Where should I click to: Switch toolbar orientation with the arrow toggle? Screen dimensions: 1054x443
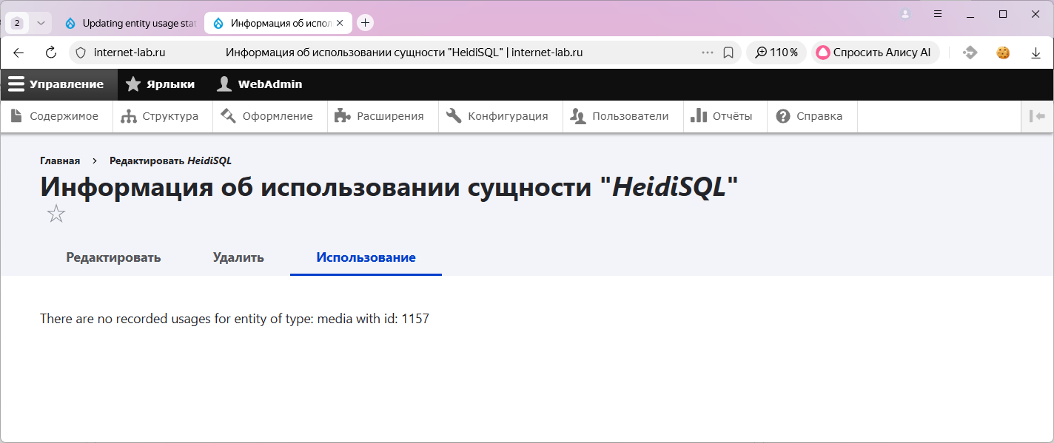click(x=1037, y=116)
